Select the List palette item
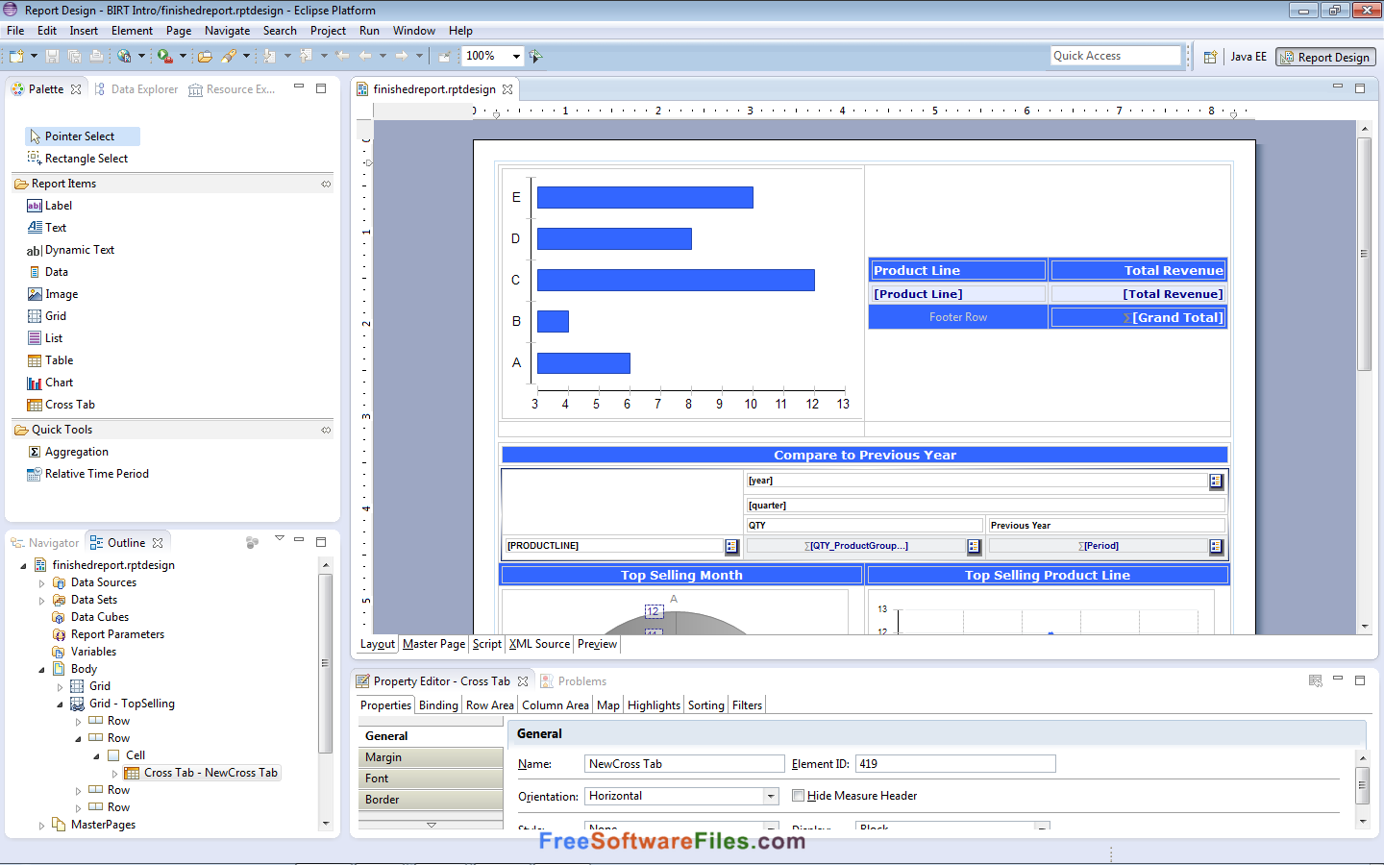This screenshot has height=865, width=1384. tap(45, 338)
